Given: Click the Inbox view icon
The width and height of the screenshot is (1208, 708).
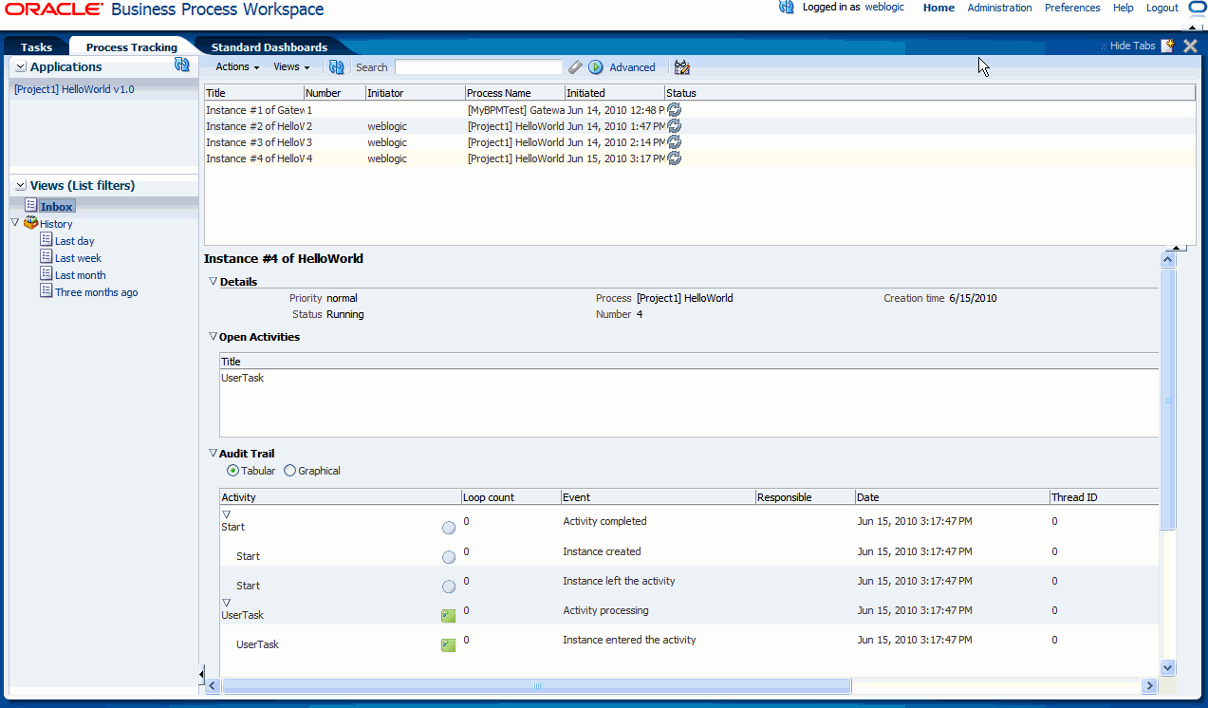Looking at the screenshot, I should point(31,206).
